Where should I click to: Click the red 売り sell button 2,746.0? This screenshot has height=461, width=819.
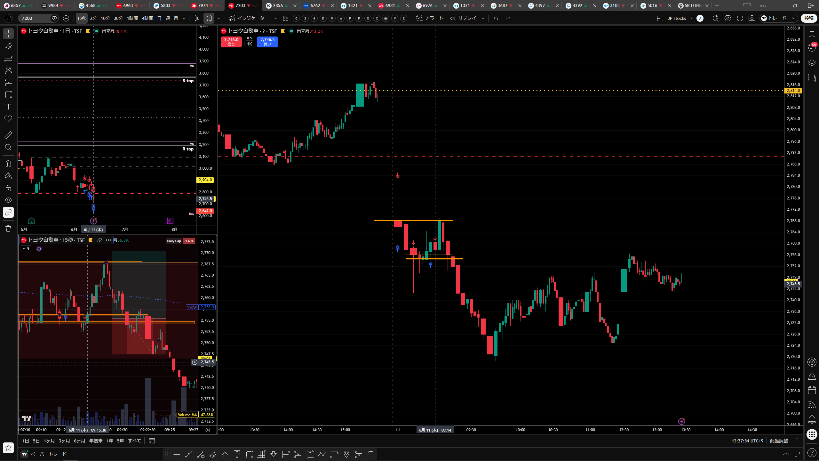231,42
